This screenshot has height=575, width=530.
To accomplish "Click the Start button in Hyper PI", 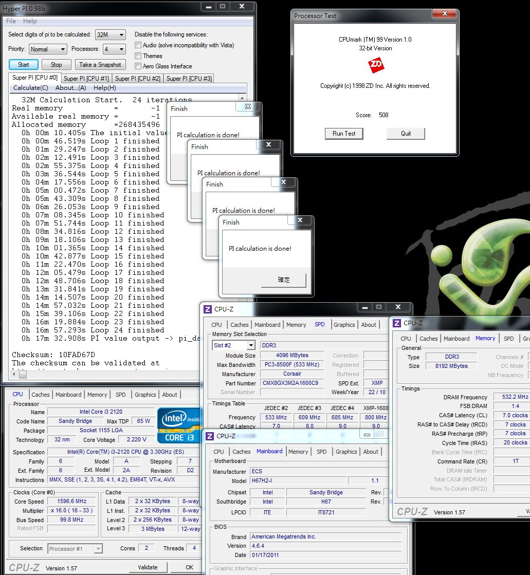I will click(x=24, y=65).
